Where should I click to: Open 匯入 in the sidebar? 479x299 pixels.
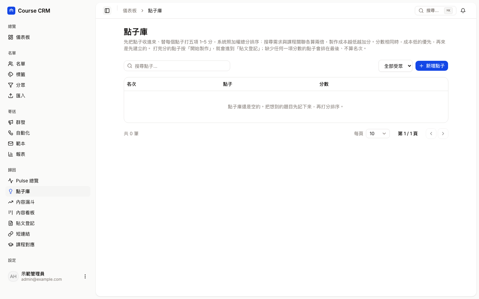click(48, 96)
